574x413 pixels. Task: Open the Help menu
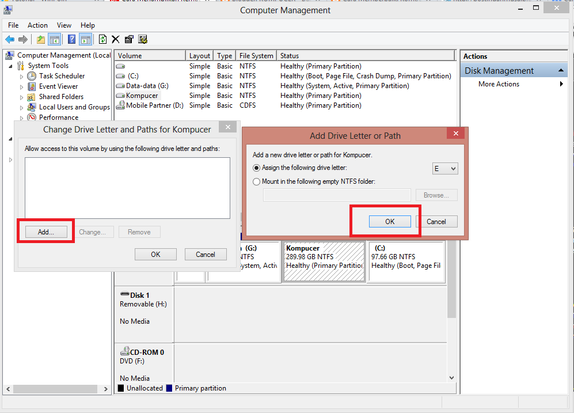click(x=88, y=25)
